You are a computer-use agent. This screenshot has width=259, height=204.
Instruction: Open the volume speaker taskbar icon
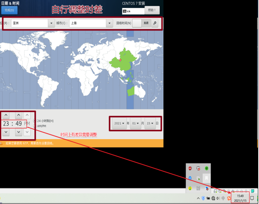click(x=218, y=198)
